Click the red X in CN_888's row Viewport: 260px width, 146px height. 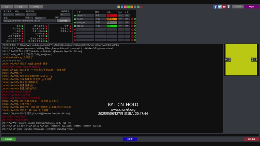(x=132, y=26)
